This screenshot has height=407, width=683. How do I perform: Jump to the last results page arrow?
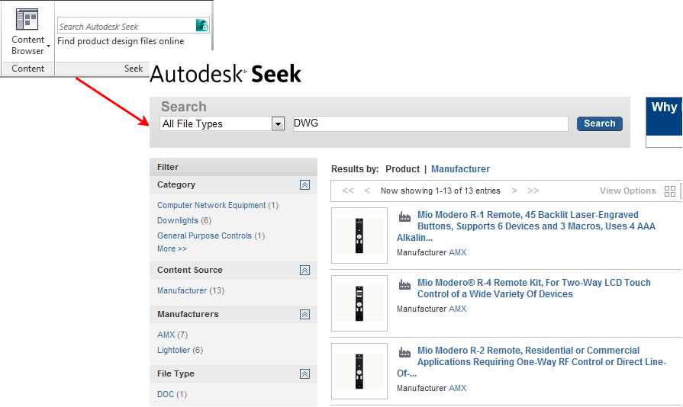click(533, 191)
